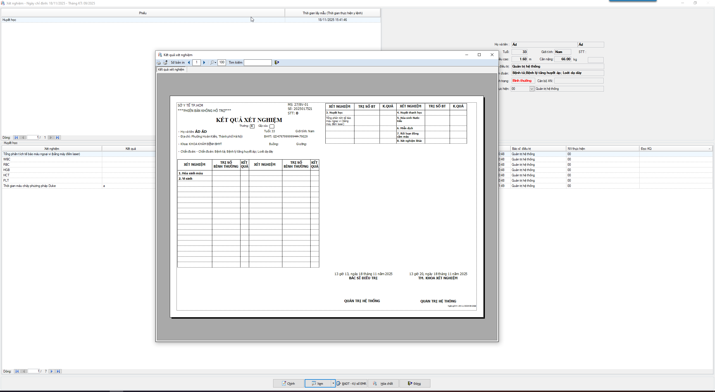Open the magnifier zoom dropdown
This screenshot has width=715, height=392.
tap(213, 62)
